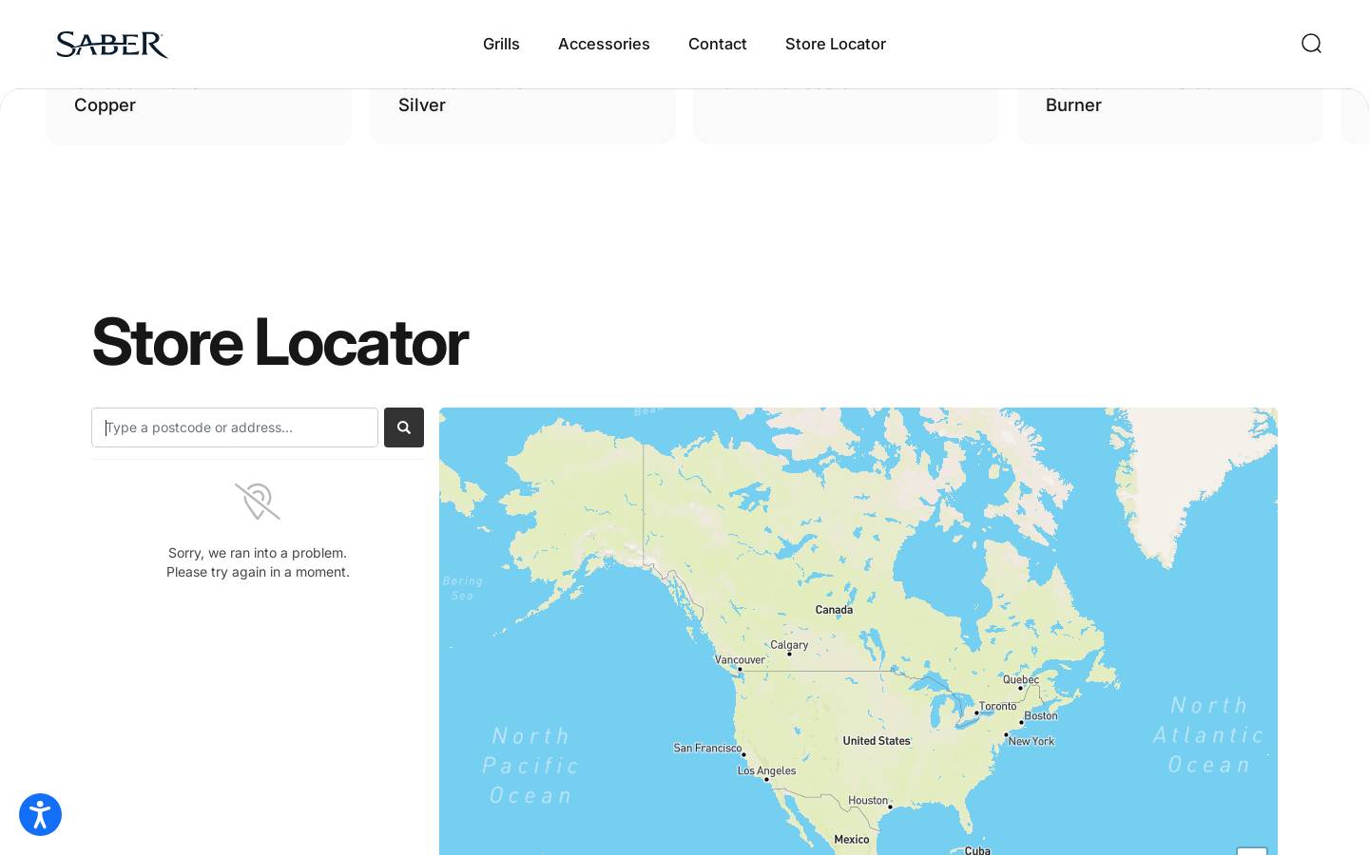Click the Toronto marker on map
1369x855 pixels.
976,712
